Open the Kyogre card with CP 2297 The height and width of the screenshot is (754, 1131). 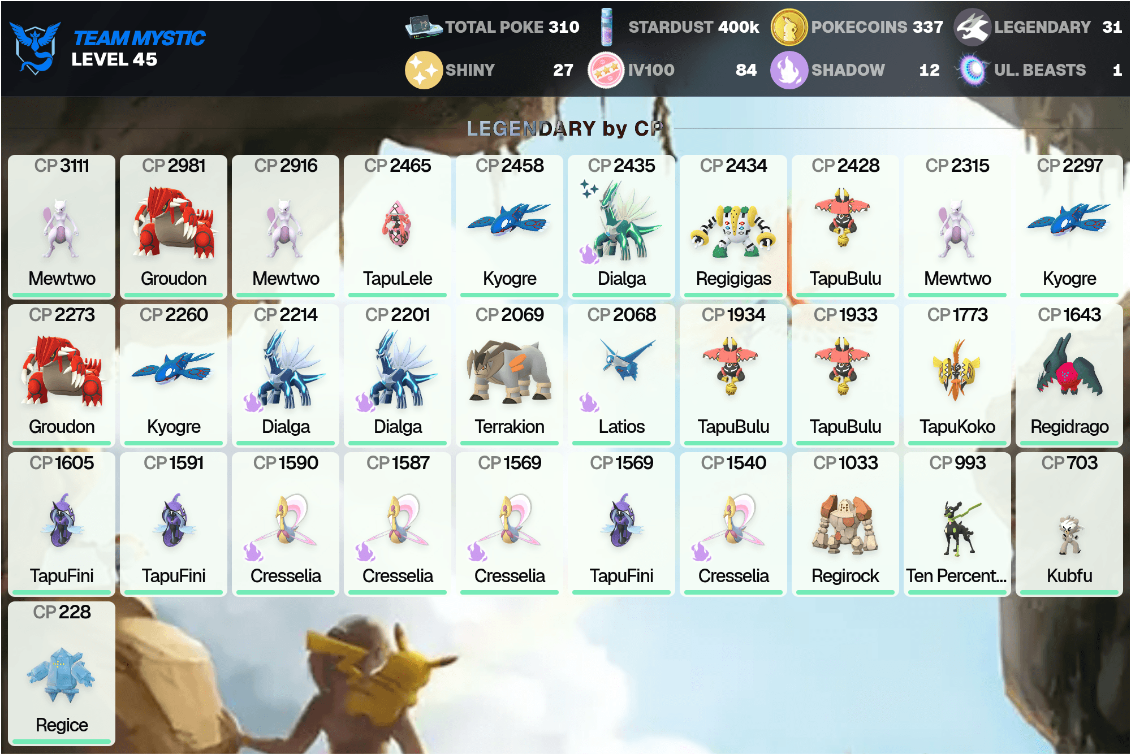(x=1069, y=227)
